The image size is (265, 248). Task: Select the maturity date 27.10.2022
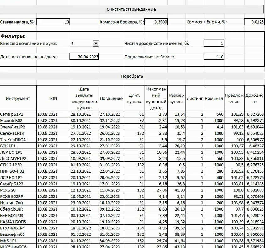[x=111, y=114]
